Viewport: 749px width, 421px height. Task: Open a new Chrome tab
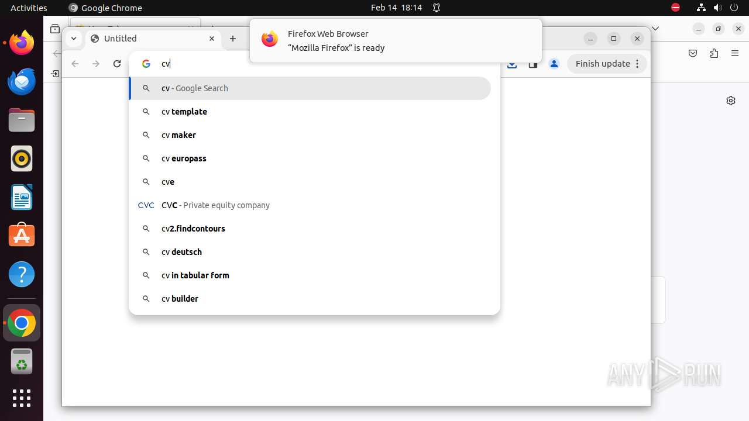coord(233,39)
